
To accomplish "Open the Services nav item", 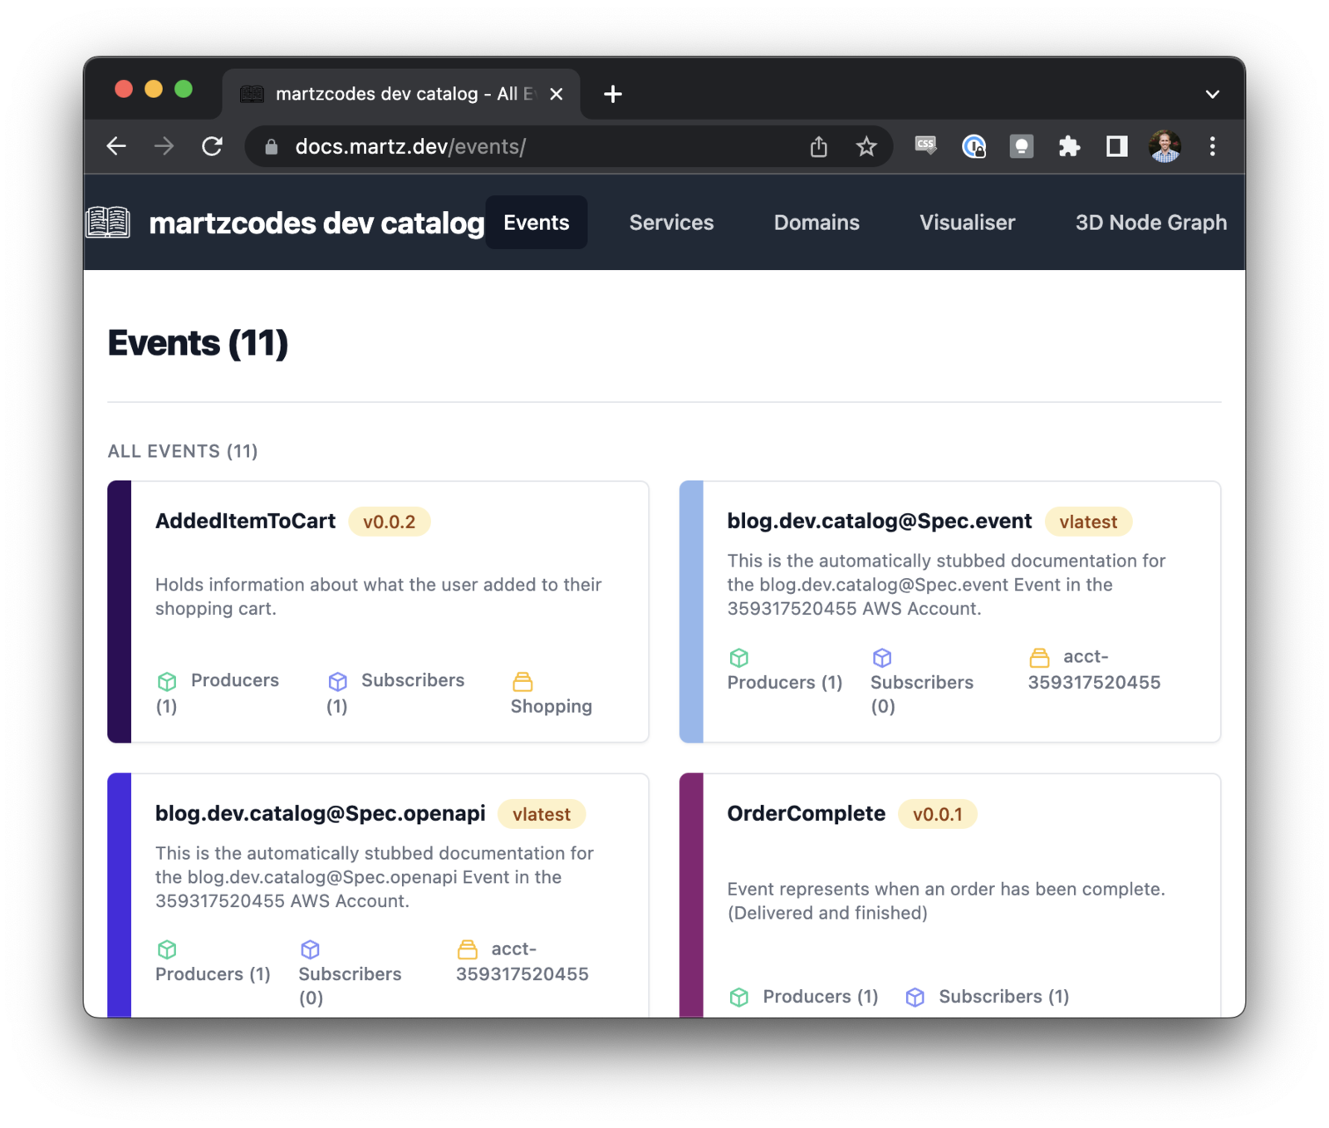I will [671, 223].
